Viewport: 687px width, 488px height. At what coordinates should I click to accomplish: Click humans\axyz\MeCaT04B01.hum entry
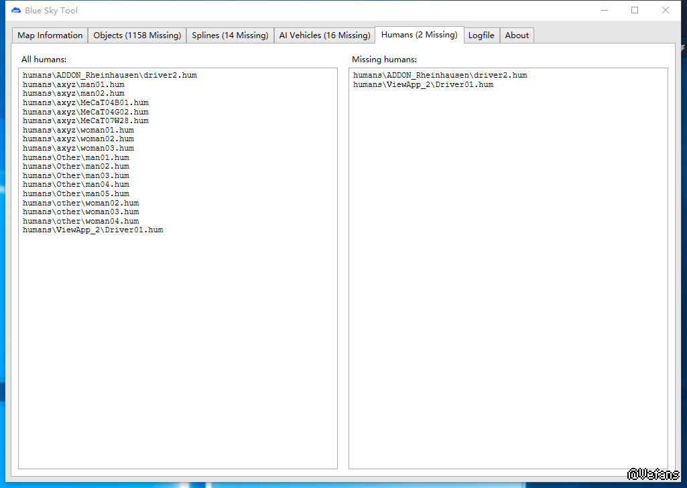coord(85,103)
